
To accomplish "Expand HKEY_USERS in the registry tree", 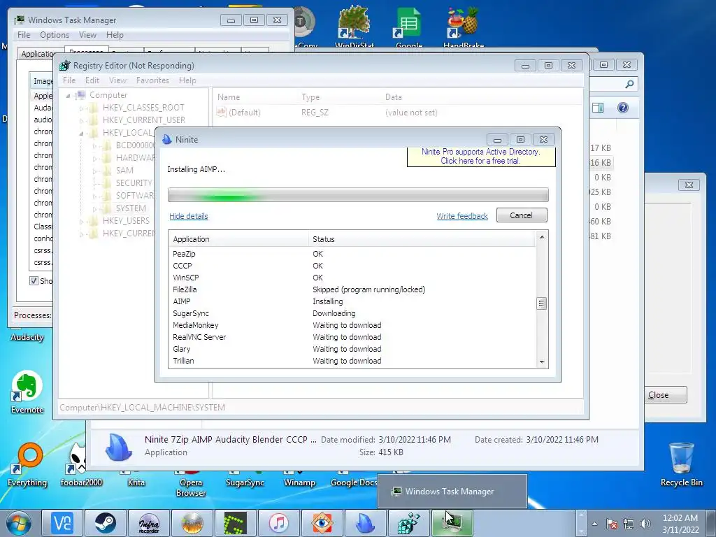I will click(81, 222).
